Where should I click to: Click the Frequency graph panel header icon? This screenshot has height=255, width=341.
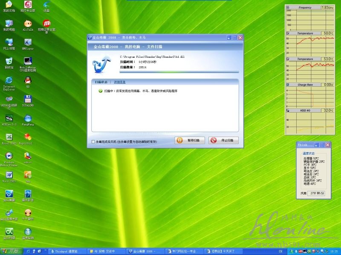click(288, 8)
